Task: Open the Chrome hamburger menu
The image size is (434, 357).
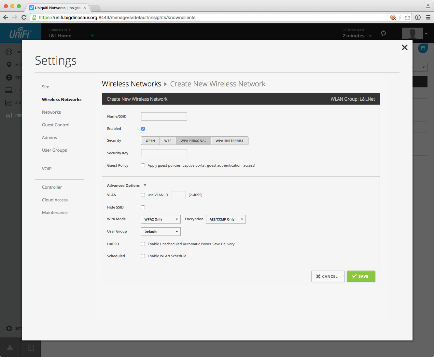Action: pyautogui.click(x=428, y=18)
